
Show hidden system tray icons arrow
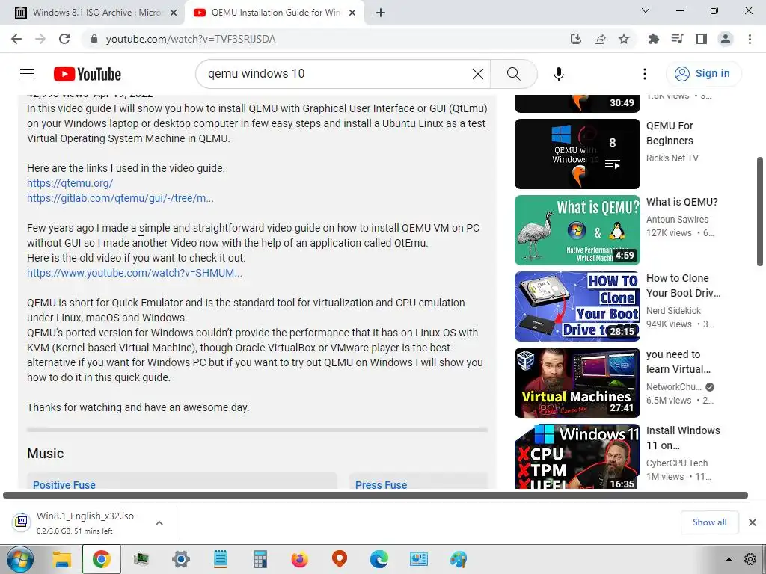coord(729,559)
